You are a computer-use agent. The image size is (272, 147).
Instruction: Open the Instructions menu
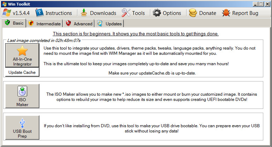pyautogui.click(x=54, y=13)
